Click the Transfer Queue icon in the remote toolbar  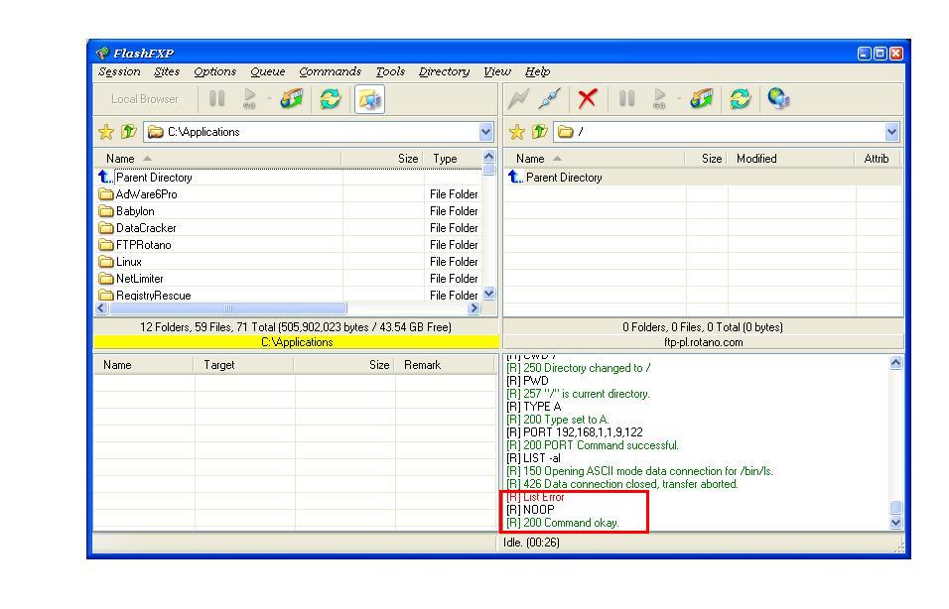point(701,99)
